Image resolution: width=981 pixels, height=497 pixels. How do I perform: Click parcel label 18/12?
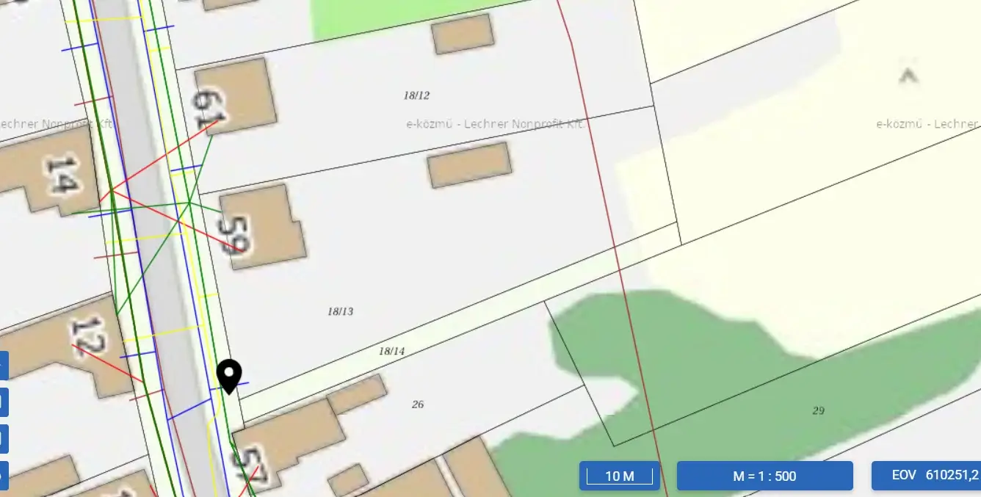pyautogui.click(x=416, y=95)
